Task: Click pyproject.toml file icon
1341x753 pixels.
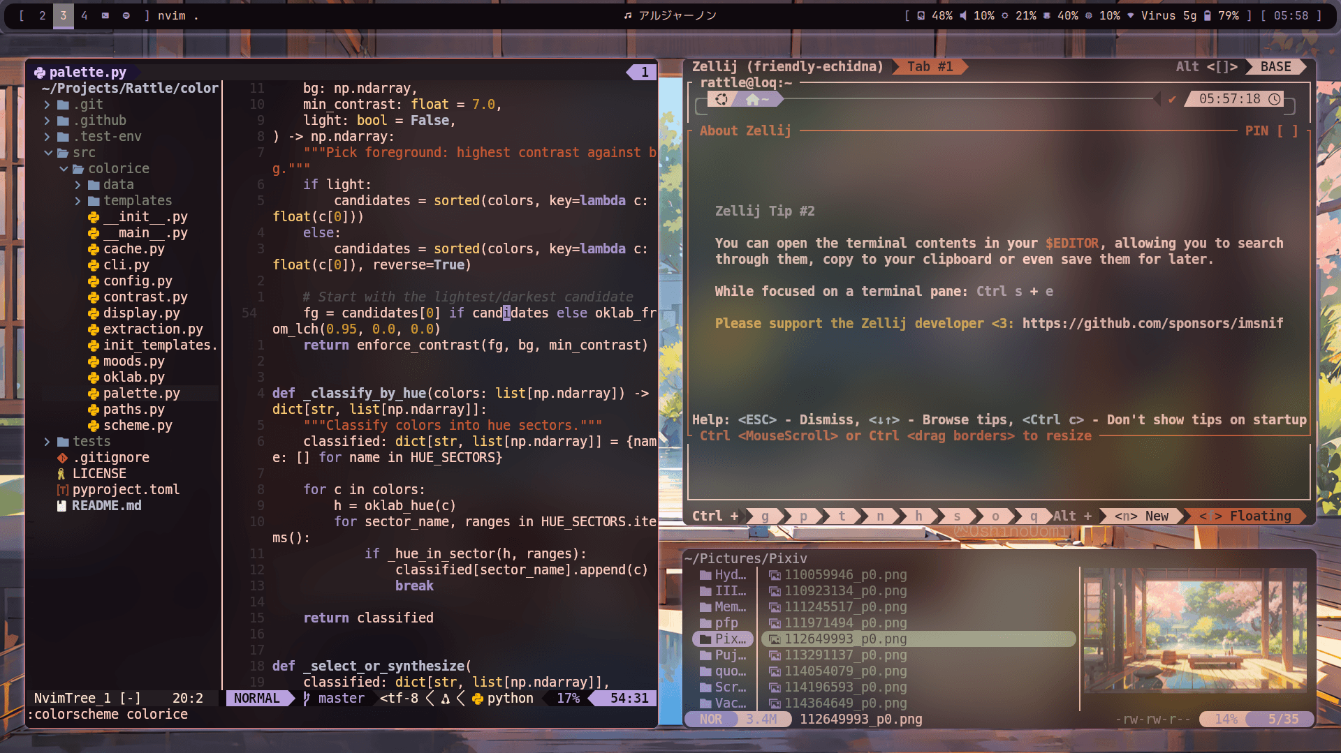Action: click(62, 489)
